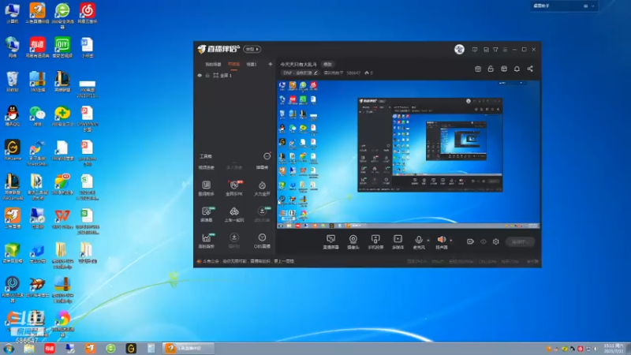Expand the microphone options arrow

(x=428, y=241)
